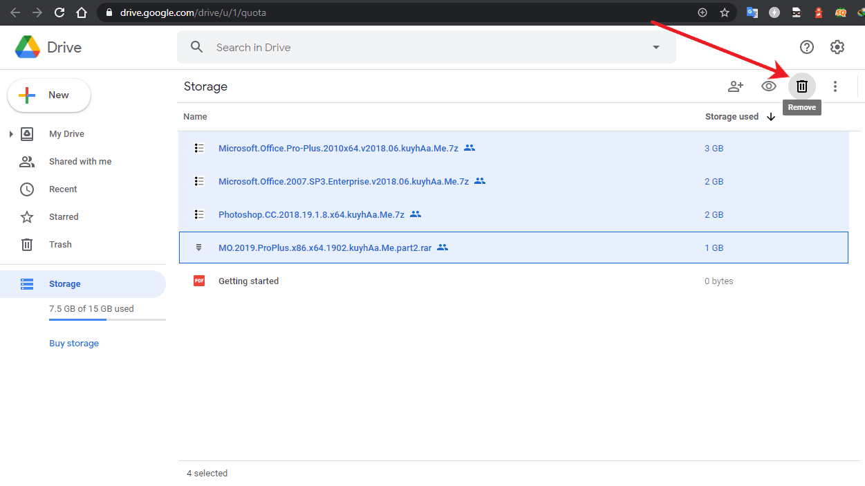Screen dimensions: 865x486
Task: Open the Starred section in sidebar
Action: (x=63, y=217)
